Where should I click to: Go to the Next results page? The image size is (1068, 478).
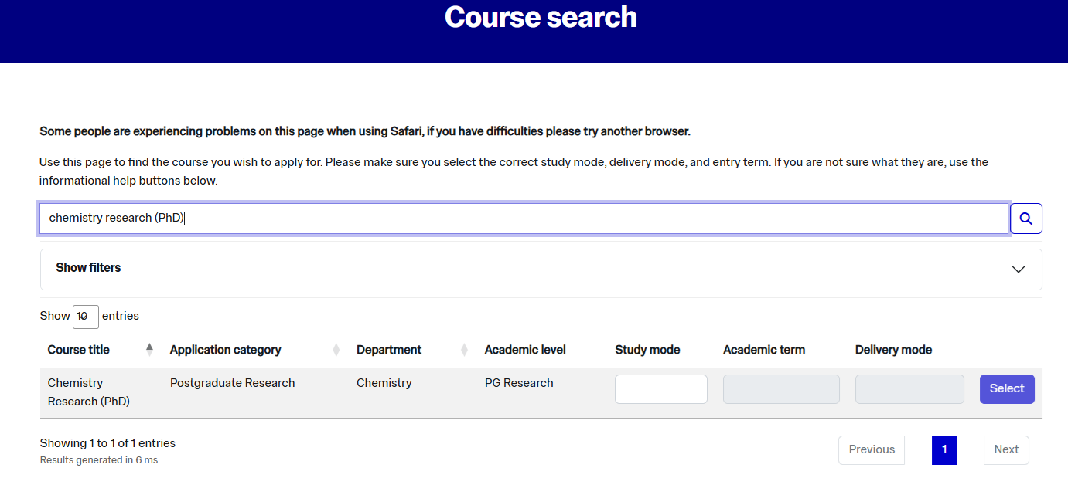pos(1005,449)
